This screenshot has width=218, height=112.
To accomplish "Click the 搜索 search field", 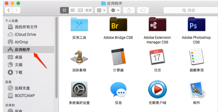I will [x=191, y=10].
